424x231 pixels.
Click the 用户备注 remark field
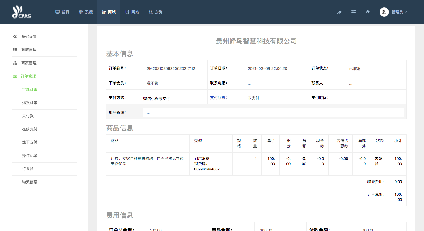coord(273,113)
